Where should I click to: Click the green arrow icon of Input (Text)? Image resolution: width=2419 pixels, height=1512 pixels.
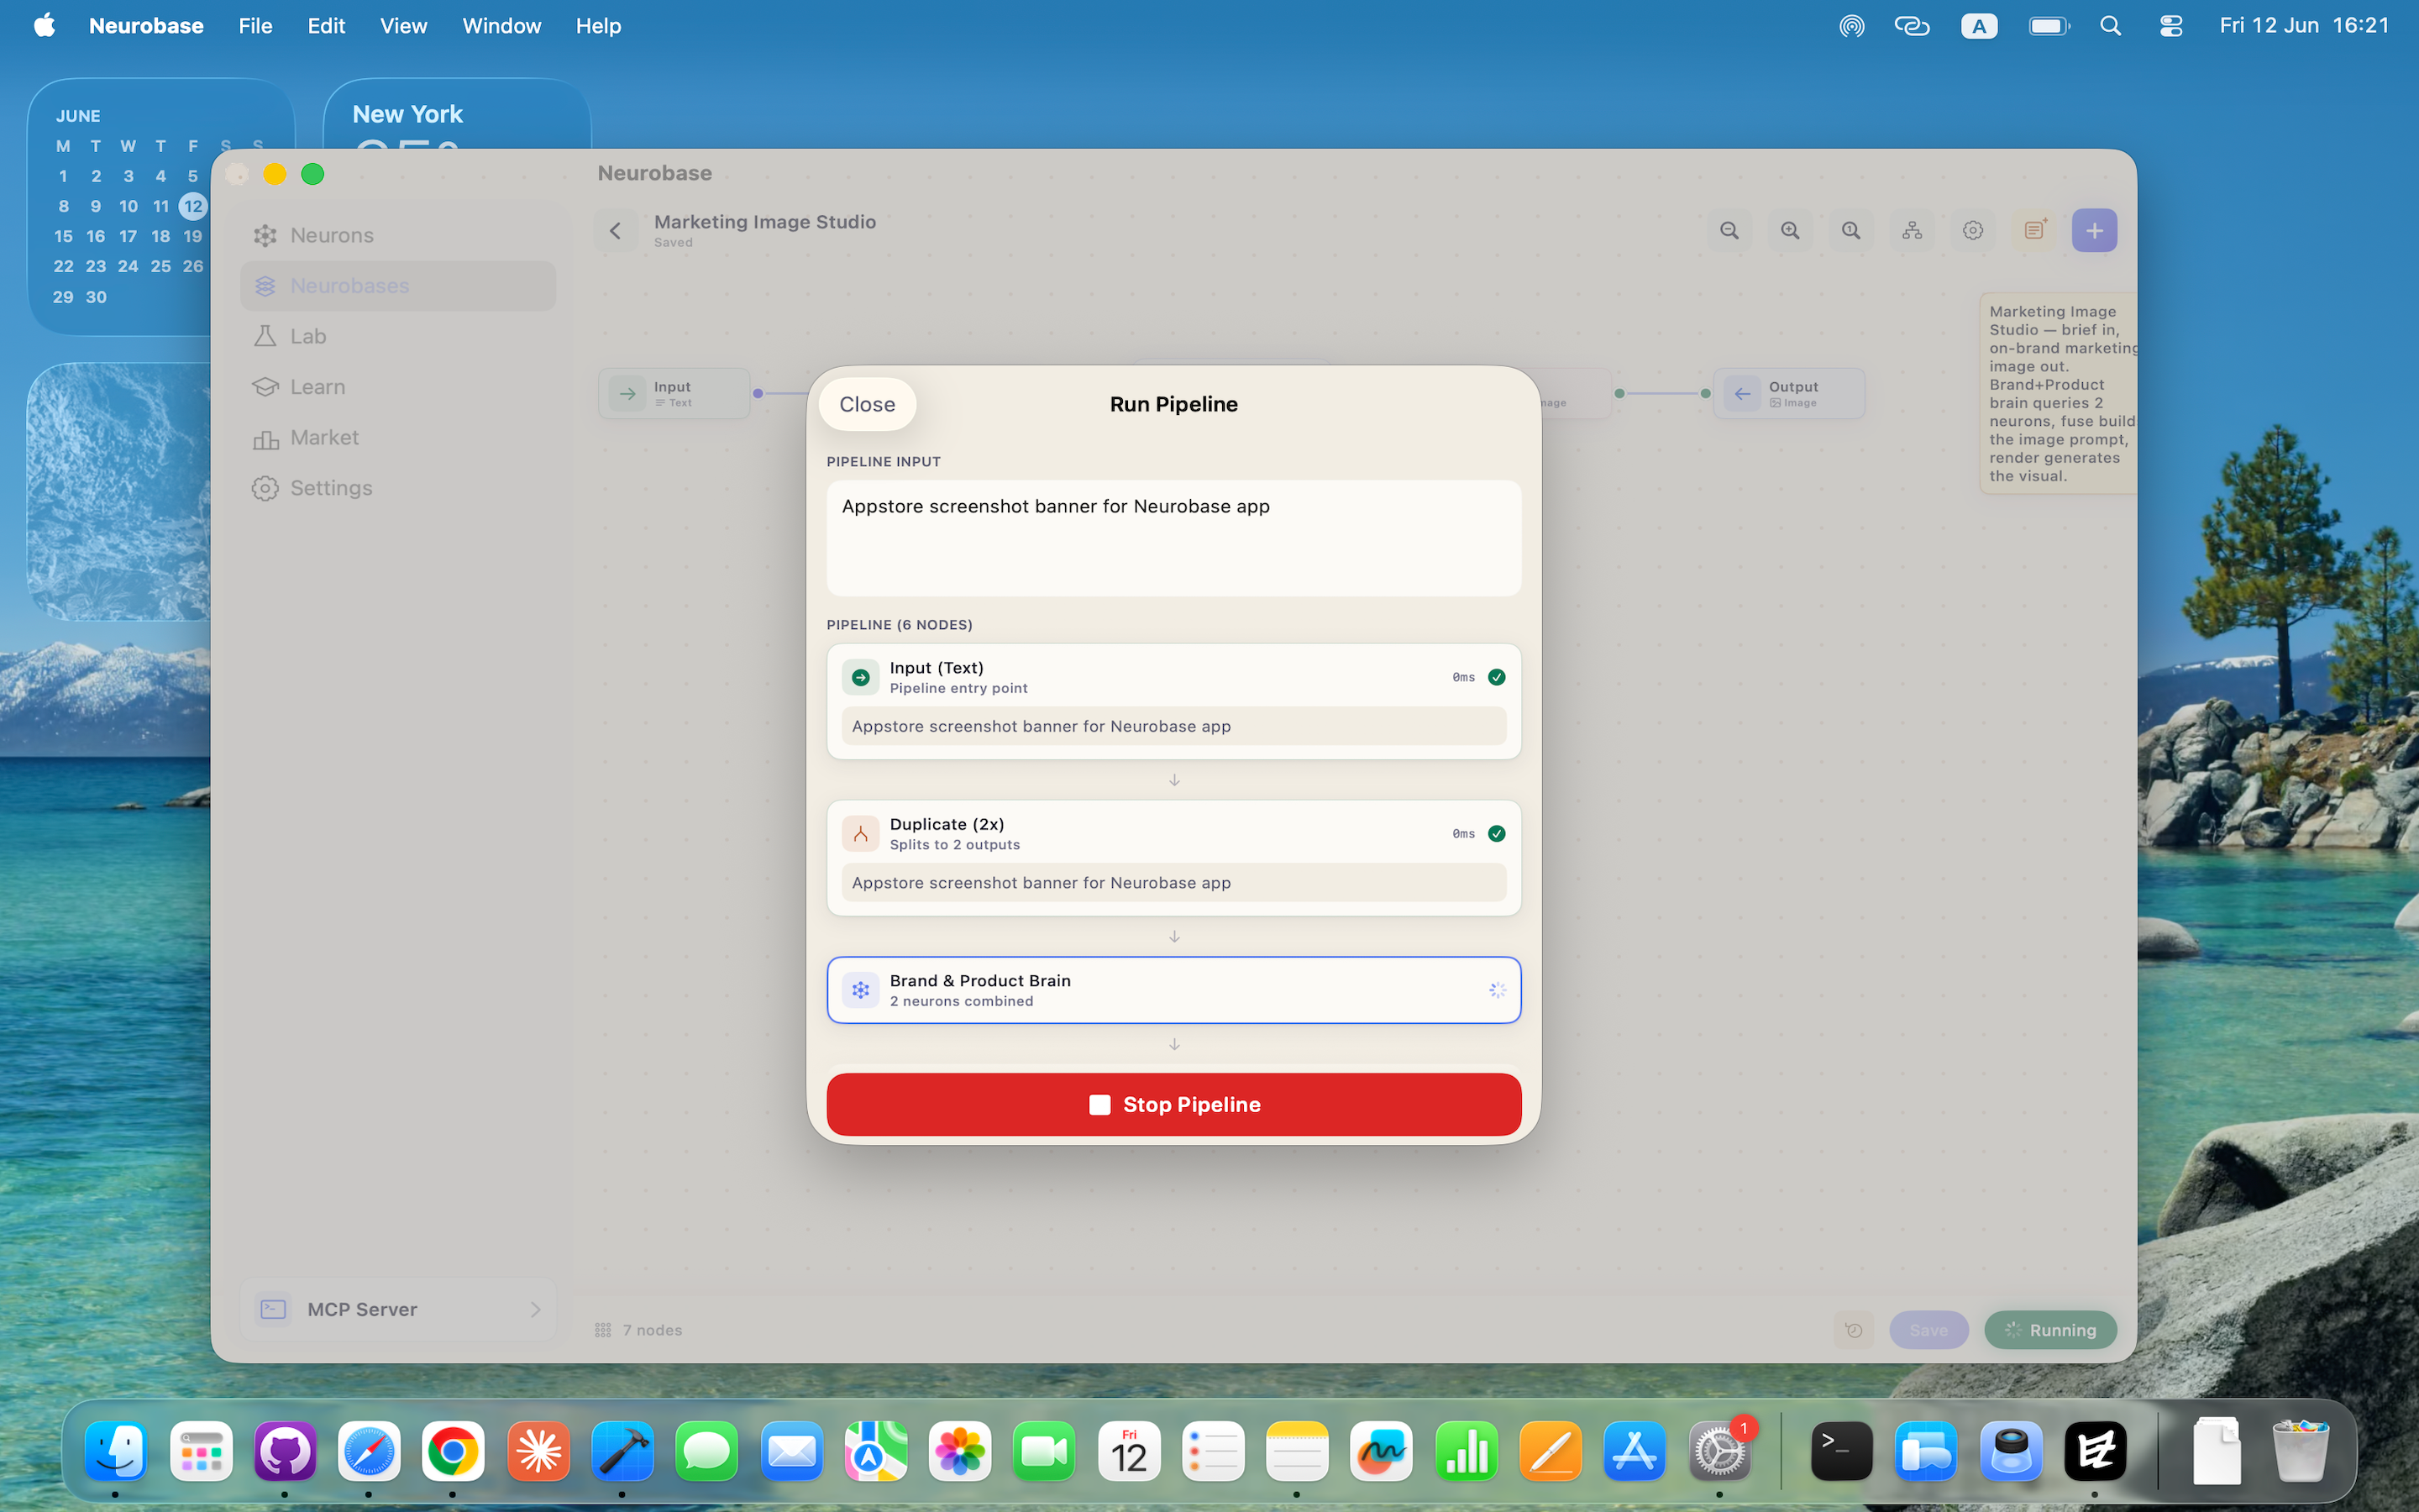coord(859,677)
